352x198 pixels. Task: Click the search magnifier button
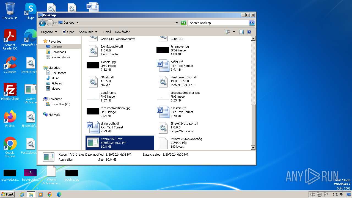click(x=252, y=23)
